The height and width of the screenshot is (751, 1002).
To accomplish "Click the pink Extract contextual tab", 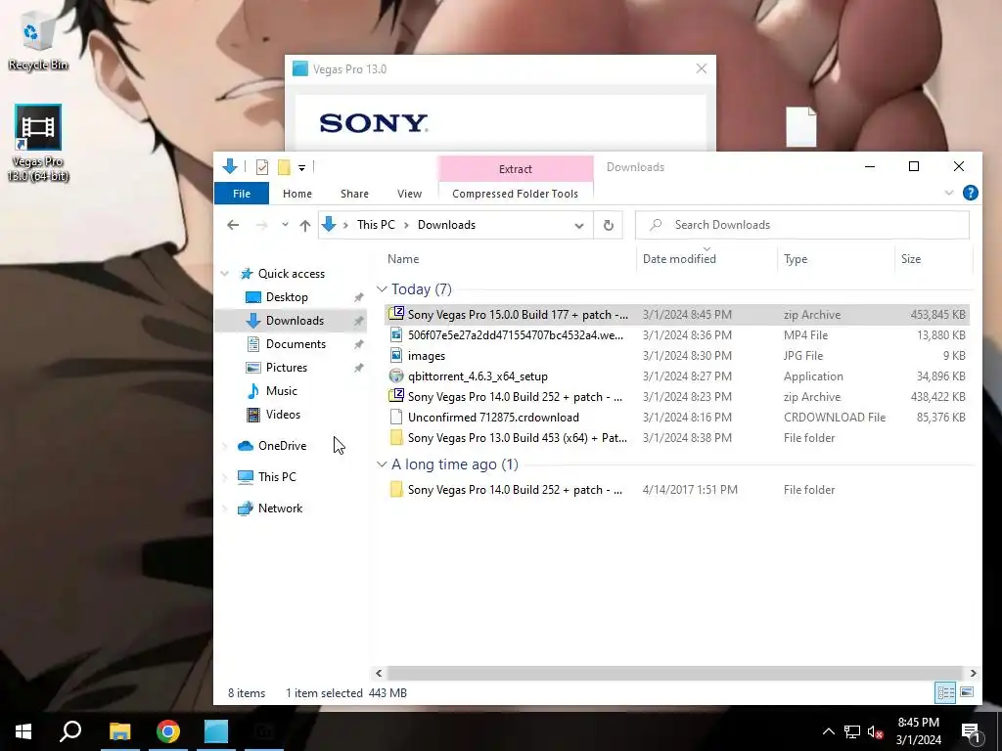I will click(515, 168).
